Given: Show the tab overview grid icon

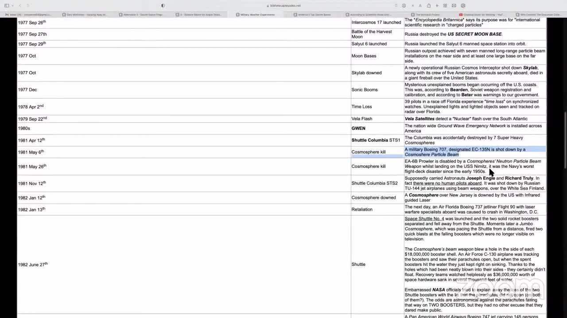Looking at the screenshot, I should pyautogui.click(x=445, y=5).
